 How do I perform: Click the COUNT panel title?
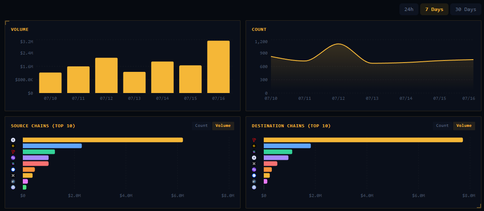pyautogui.click(x=259, y=29)
